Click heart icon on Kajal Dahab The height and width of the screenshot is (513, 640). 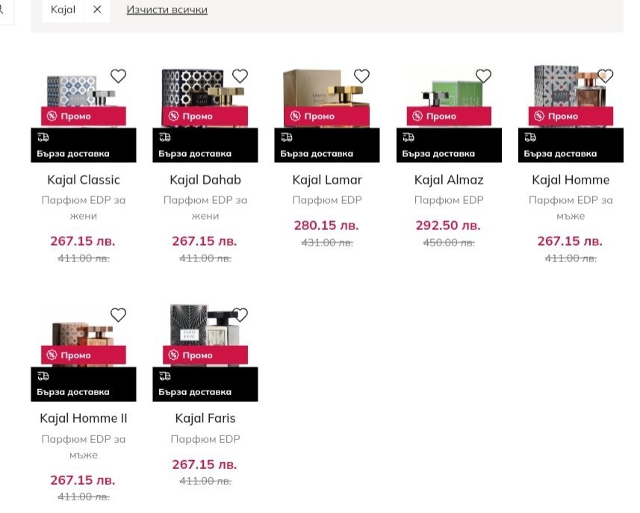click(240, 76)
